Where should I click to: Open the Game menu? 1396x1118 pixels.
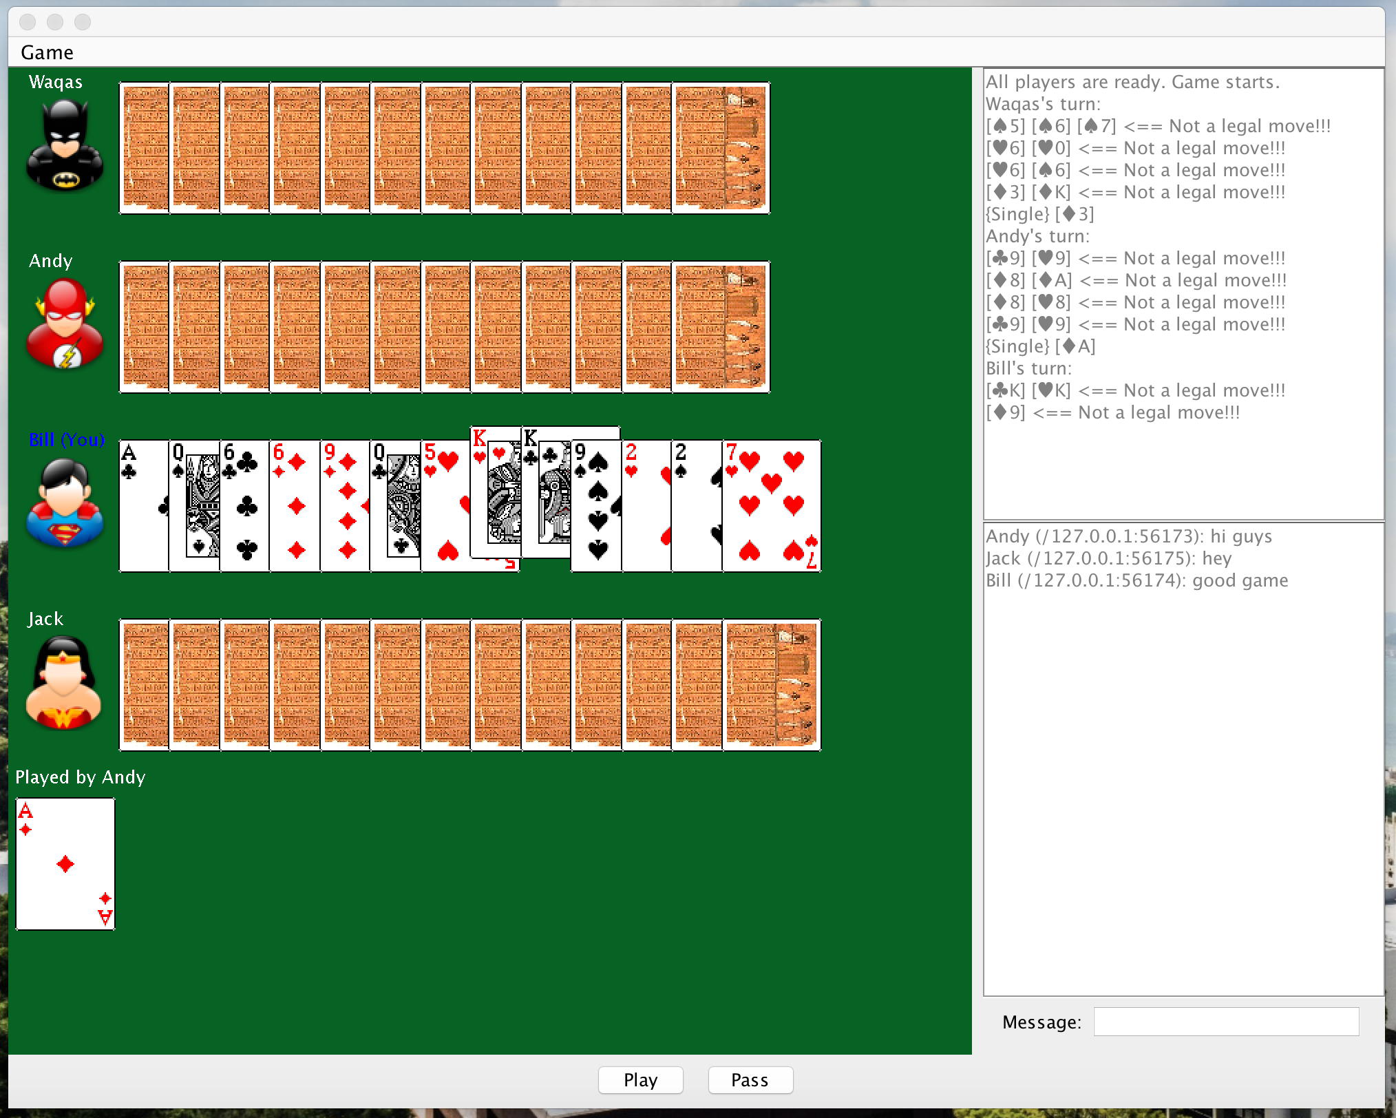[47, 52]
